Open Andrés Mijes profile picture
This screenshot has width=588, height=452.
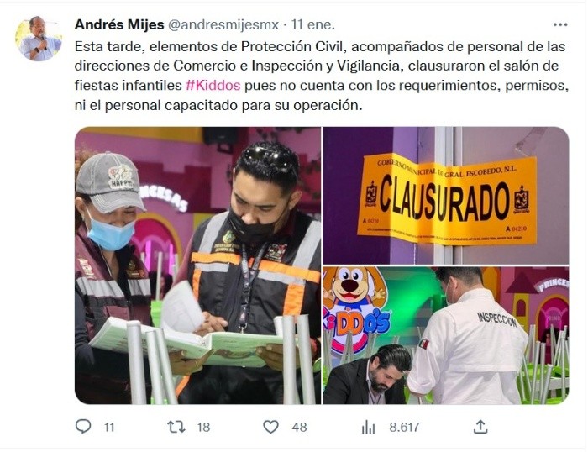(x=39, y=39)
